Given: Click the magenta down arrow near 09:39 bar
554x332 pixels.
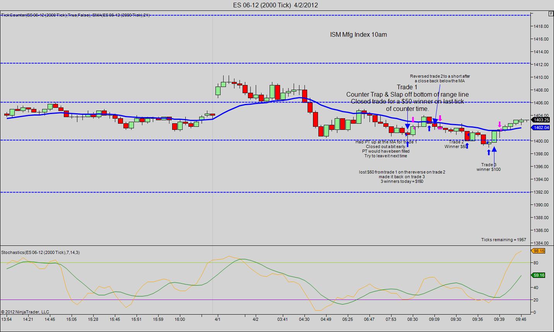Looking at the screenshot, I should click(x=499, y=124).
